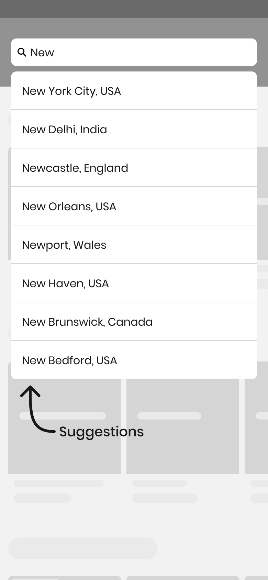Click the first caption line under the left card
This screenshot has height=580, width=268.
coord(58,483)
